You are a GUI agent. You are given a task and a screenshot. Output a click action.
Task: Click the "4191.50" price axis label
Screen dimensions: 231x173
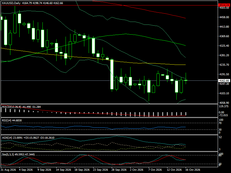click(x=224, y=74)
